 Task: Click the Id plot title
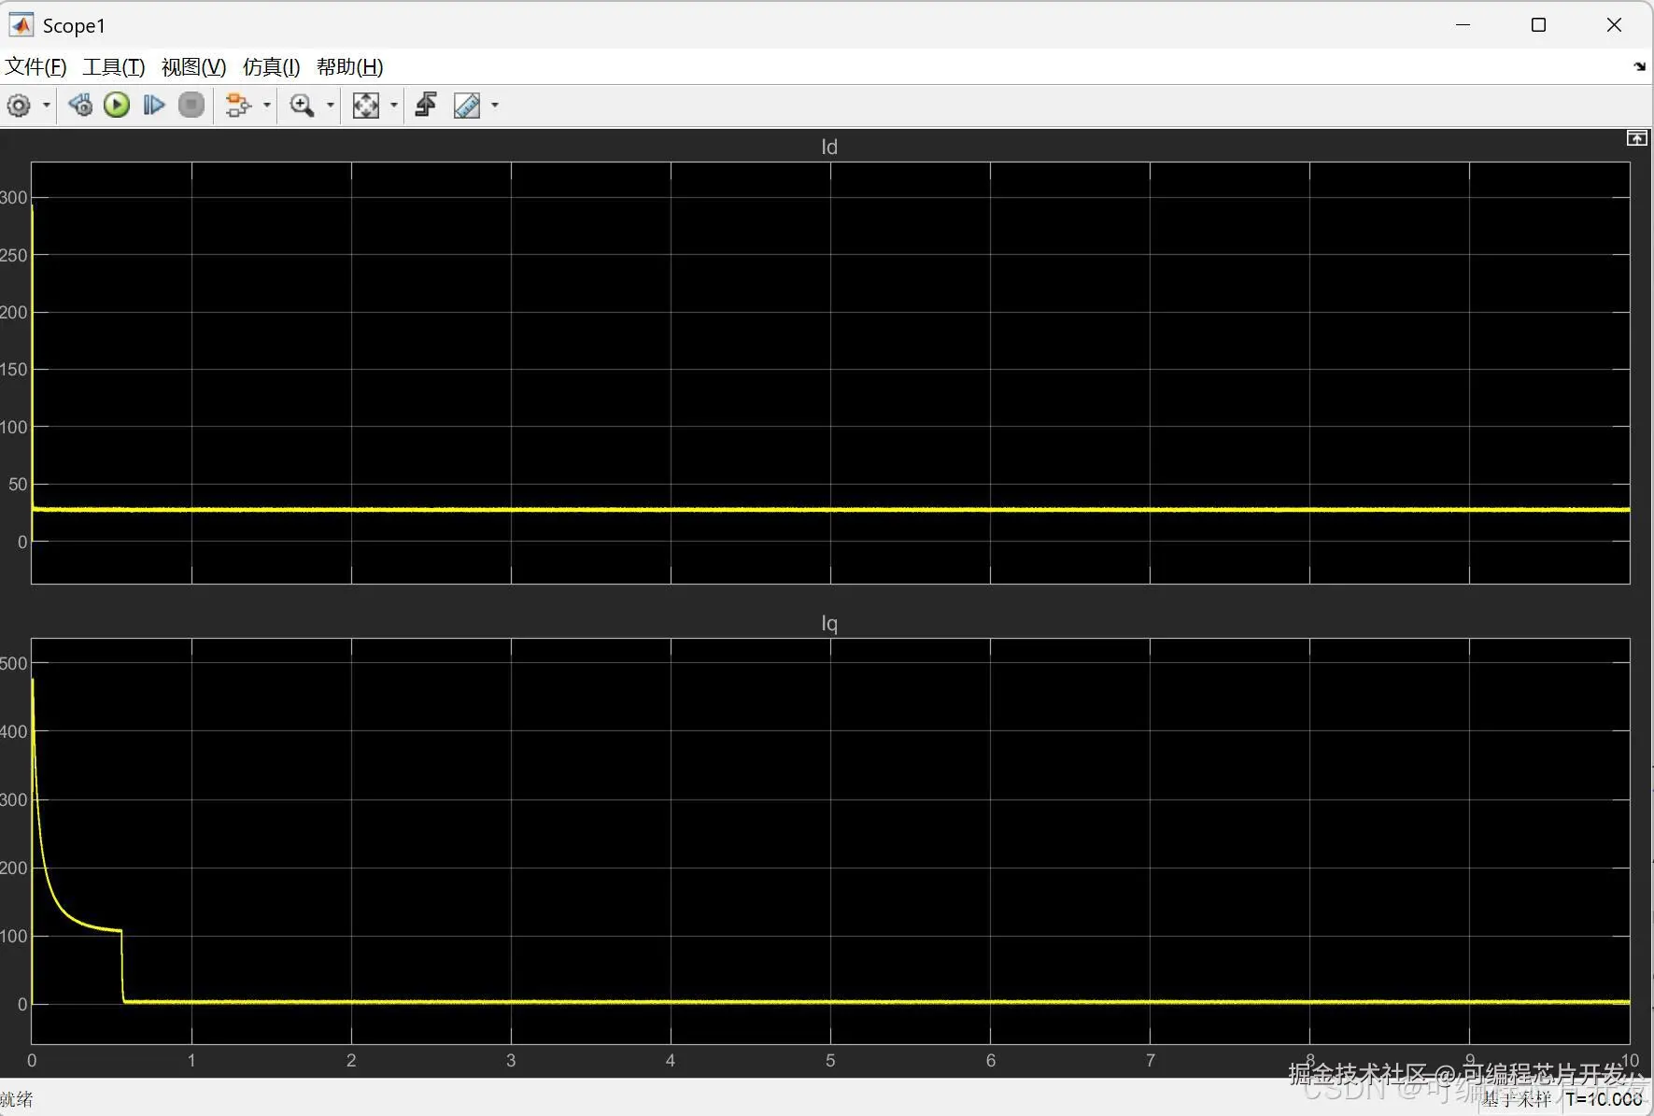pos(829,148)
